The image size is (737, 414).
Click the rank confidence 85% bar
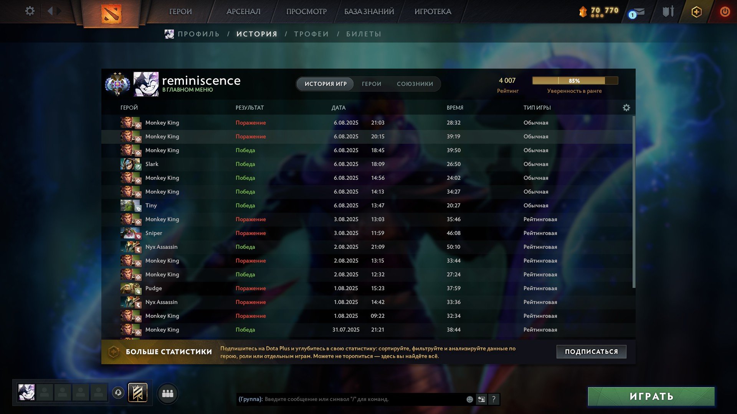(575, 80)
